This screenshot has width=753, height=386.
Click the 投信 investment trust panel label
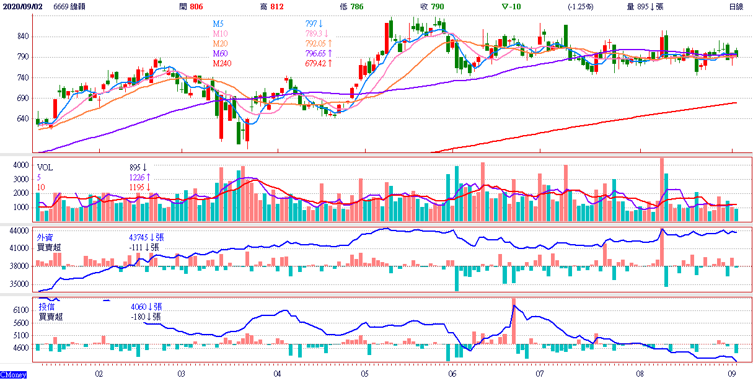[x=45, y=307]
